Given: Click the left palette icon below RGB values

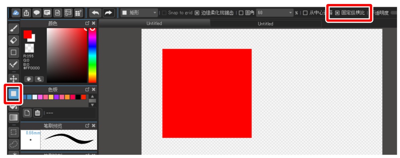Looking at the screenshot, I should [28, 79].
